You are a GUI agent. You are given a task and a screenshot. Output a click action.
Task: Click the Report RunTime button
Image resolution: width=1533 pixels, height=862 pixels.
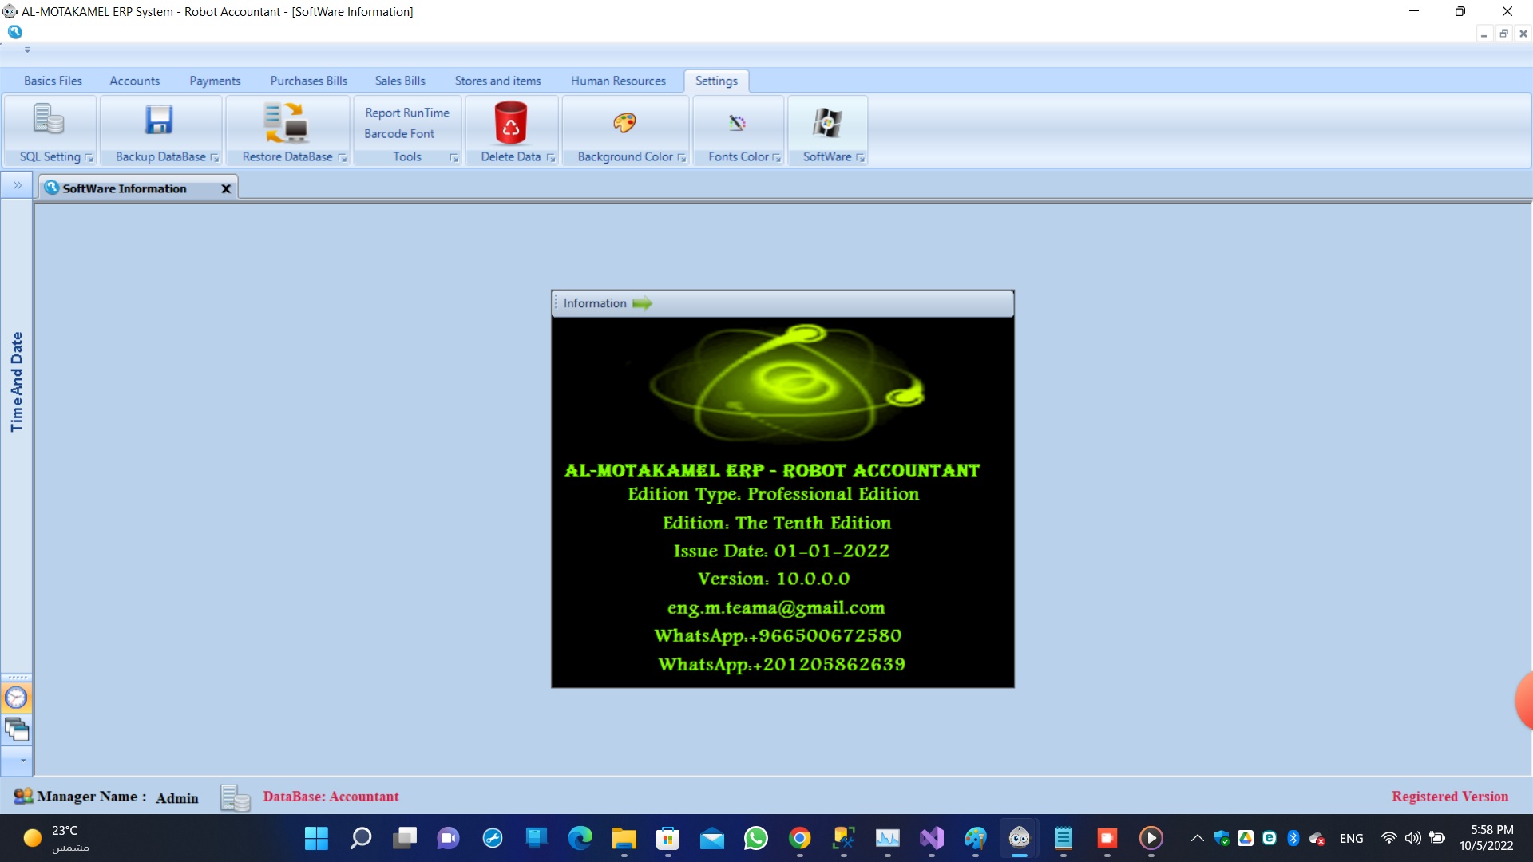click(407, 113)
